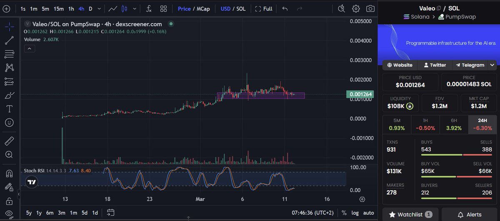Open the emoji icons tool
The width and height of the screenshot is (500, 221).
(x=10, y=123)
